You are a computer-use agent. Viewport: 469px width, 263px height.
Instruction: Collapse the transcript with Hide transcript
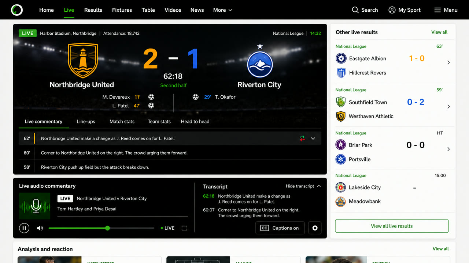(x=303, y=186)
